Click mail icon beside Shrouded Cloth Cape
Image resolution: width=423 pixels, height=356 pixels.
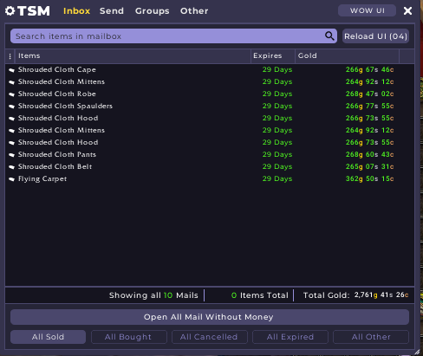coord(11,70)
